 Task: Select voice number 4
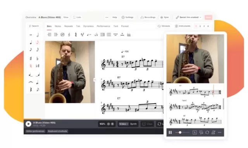coord(208,26)
